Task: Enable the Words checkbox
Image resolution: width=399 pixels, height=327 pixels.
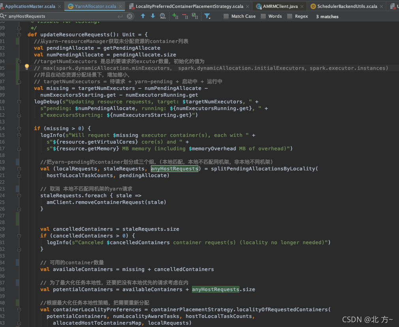Action: click(x=263, y=16)
